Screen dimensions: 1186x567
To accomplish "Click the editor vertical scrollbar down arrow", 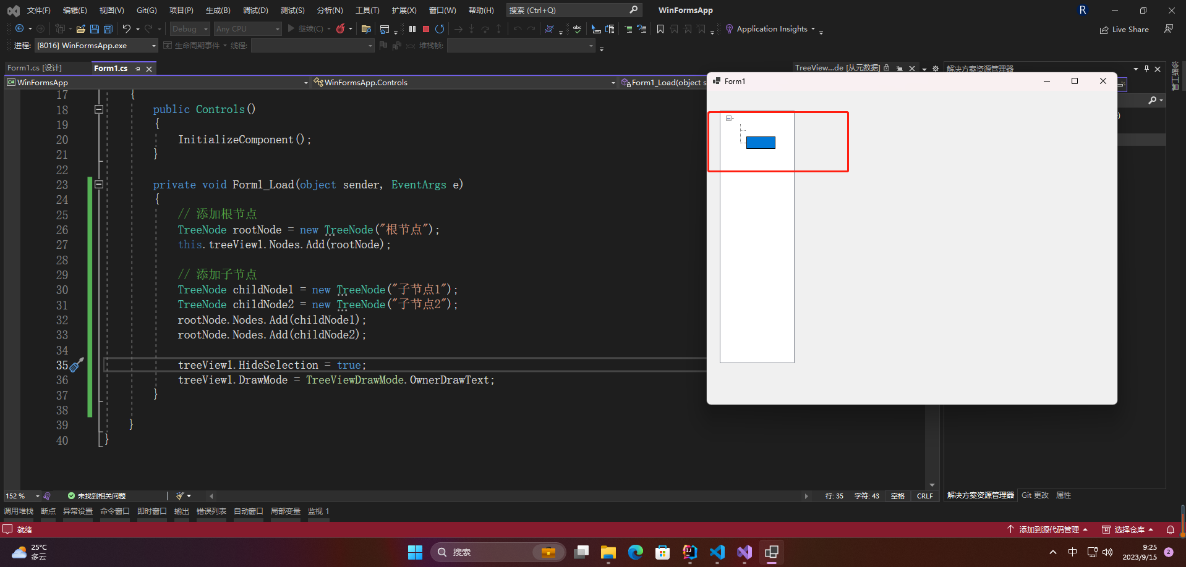I will click(932, 485).
